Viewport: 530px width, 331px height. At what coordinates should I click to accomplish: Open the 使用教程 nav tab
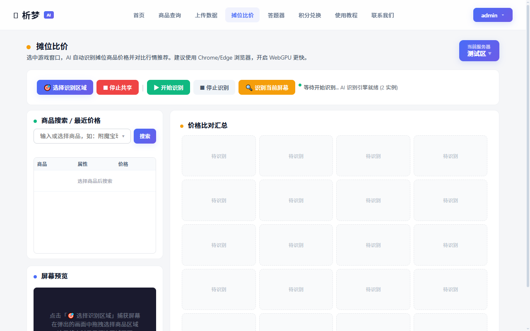click(x=346, y=15)
